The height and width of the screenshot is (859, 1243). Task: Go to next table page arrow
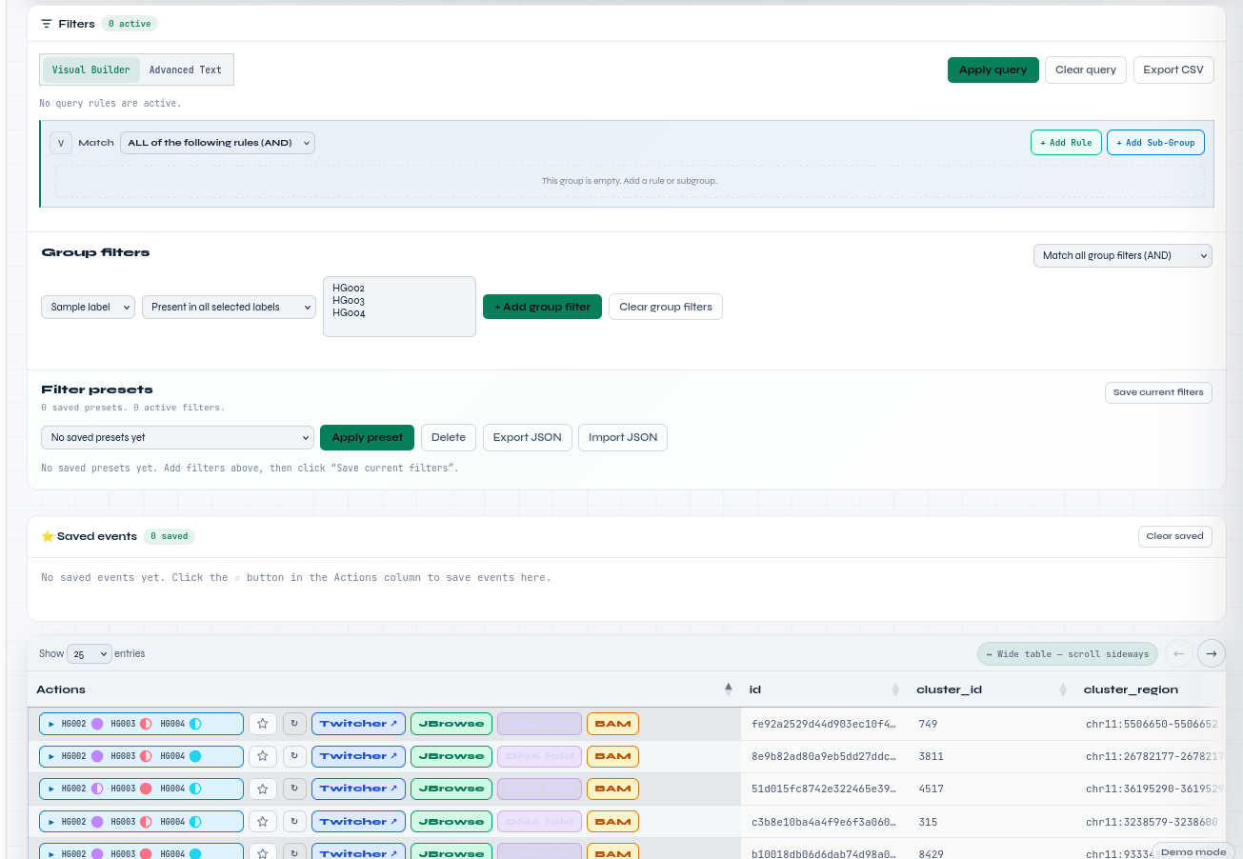point(1212,653)
